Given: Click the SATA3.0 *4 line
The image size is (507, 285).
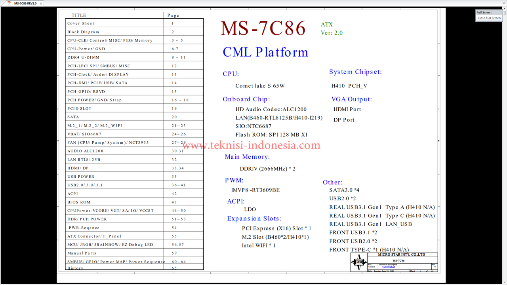Looking at the screenshot, I should pyautogui.click(x=344, y=190).
